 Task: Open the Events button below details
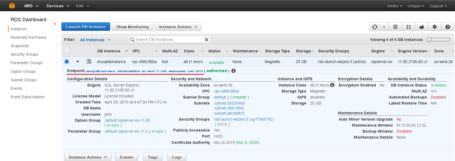click(127, 157)
